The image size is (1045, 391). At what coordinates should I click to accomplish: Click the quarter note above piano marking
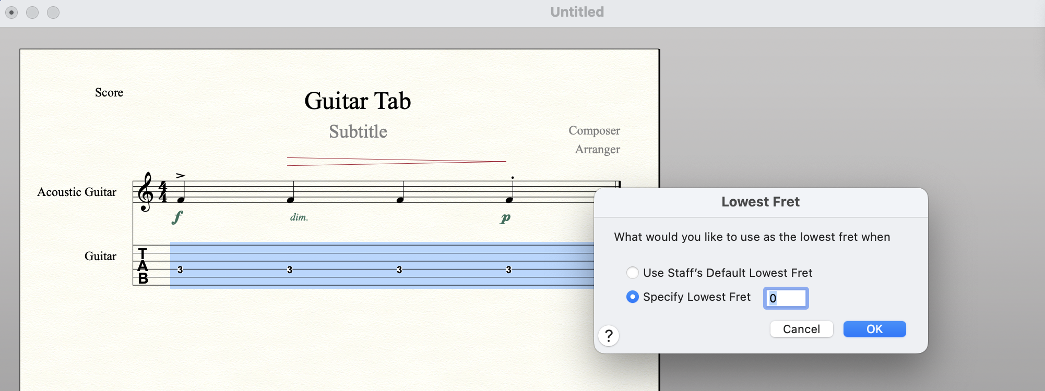(509, 200)
